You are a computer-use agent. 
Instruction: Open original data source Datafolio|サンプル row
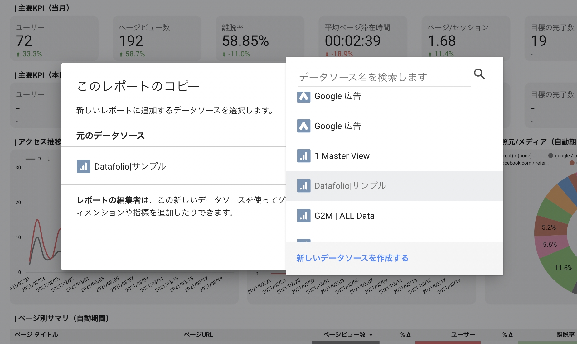[x=174, y=166]
